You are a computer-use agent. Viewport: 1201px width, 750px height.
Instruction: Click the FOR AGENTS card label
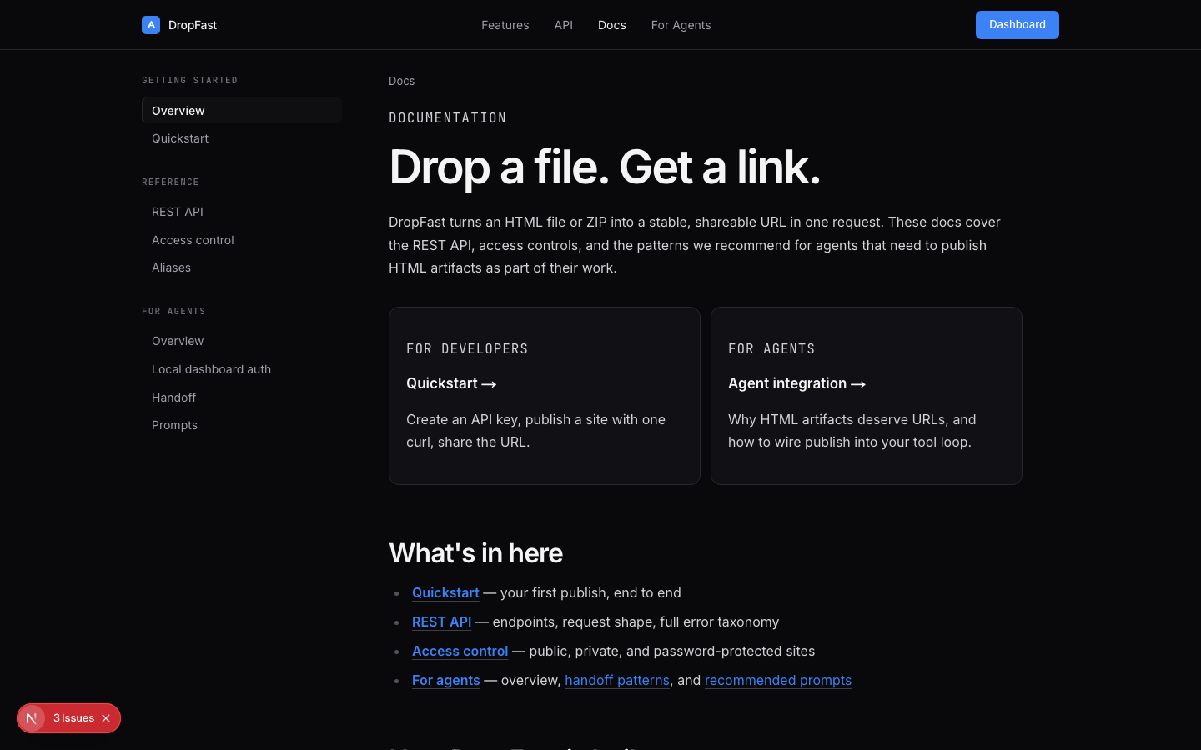[x=771, y=348]
